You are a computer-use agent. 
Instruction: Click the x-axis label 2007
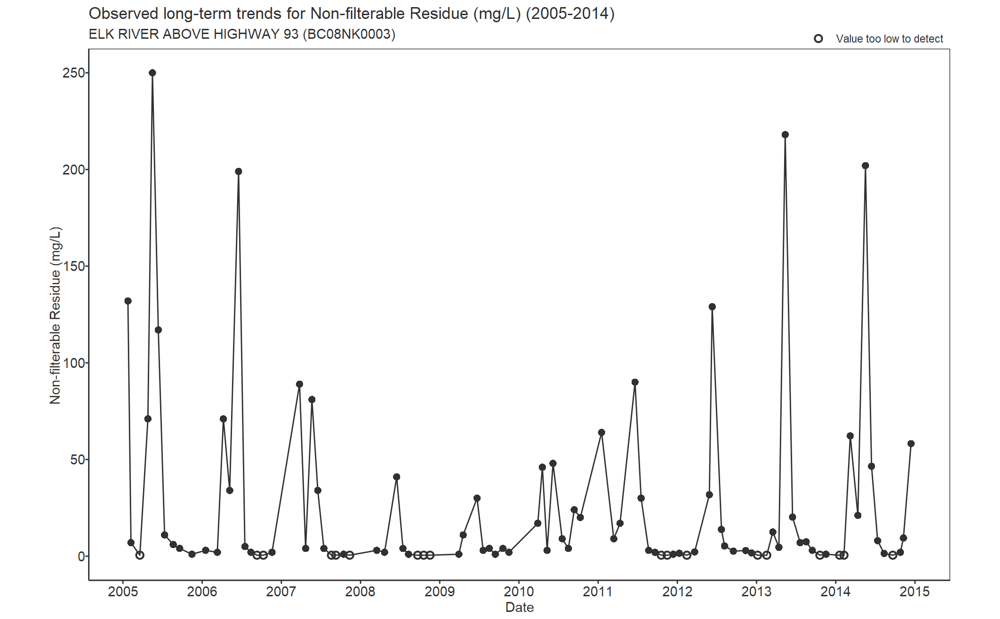pyautogui.click(x=281, y=592)
